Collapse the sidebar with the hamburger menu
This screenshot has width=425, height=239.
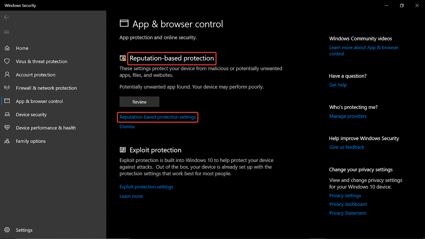pyautogui.click(x=7, y=32)
